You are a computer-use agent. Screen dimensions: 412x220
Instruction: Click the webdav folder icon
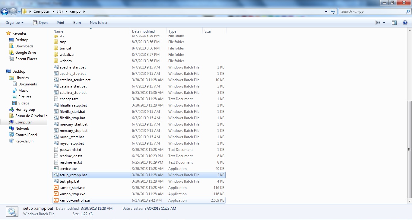click(56, 61)
